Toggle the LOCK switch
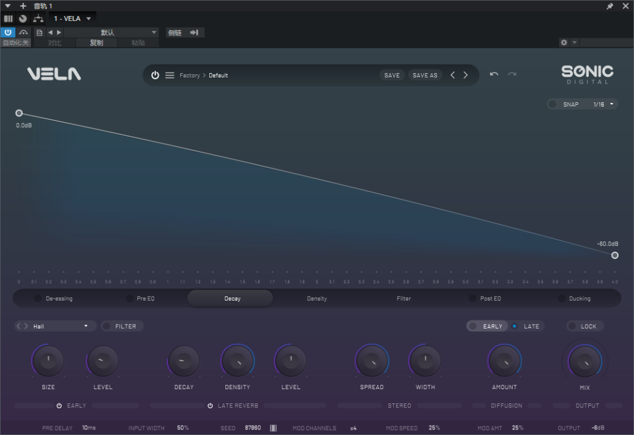 pyautogui.click(x=573, y=326)
